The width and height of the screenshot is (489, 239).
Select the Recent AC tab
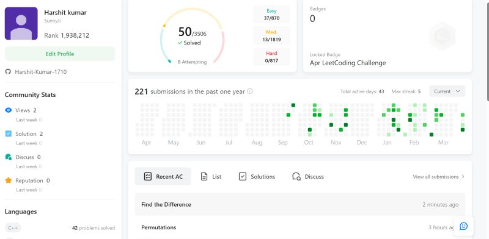(x=163, y=176)
